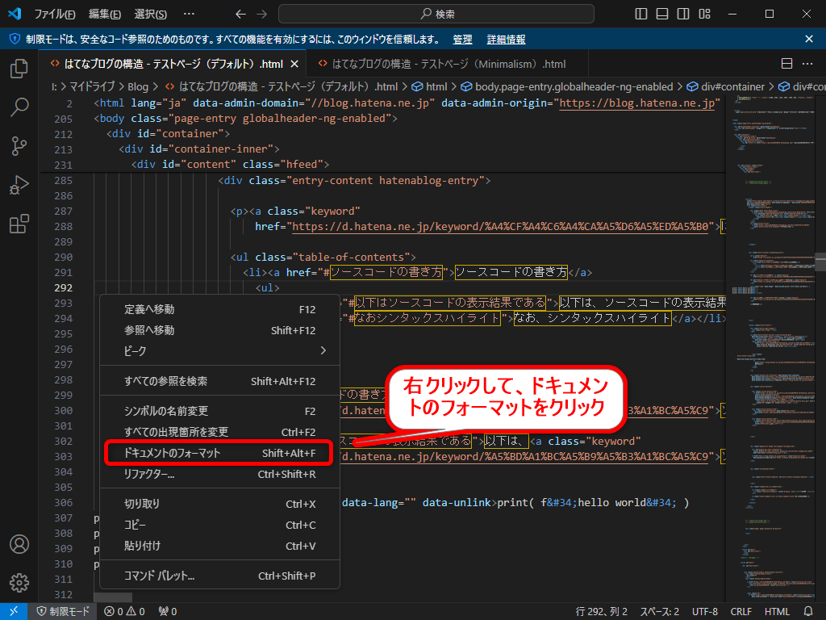Click line number 292 in the gutter
Screen dimensions: 826x620
click(63, 288)
